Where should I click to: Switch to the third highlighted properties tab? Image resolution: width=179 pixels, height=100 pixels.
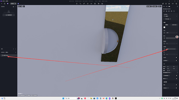point(169,6)
